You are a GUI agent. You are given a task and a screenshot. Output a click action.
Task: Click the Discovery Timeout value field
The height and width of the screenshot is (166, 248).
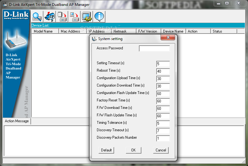(x=163, y=131)
